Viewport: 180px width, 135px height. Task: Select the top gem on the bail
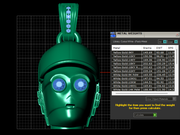68,9
